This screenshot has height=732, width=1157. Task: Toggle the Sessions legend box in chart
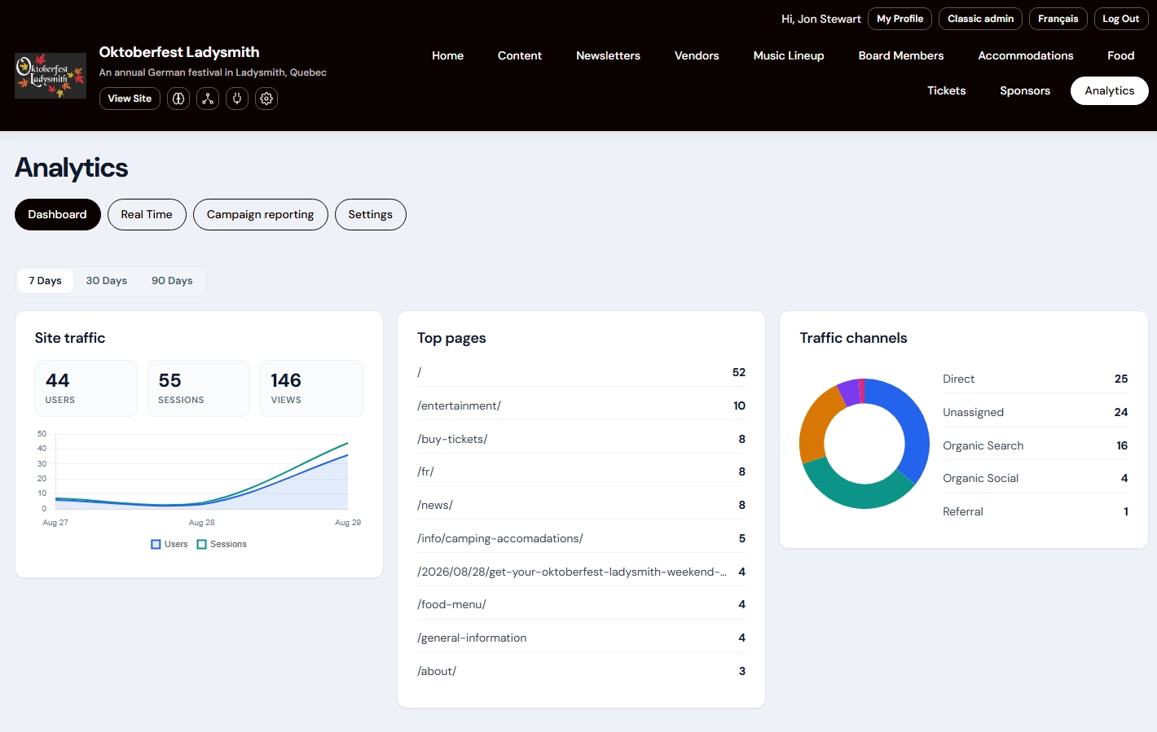click(201, 544)
